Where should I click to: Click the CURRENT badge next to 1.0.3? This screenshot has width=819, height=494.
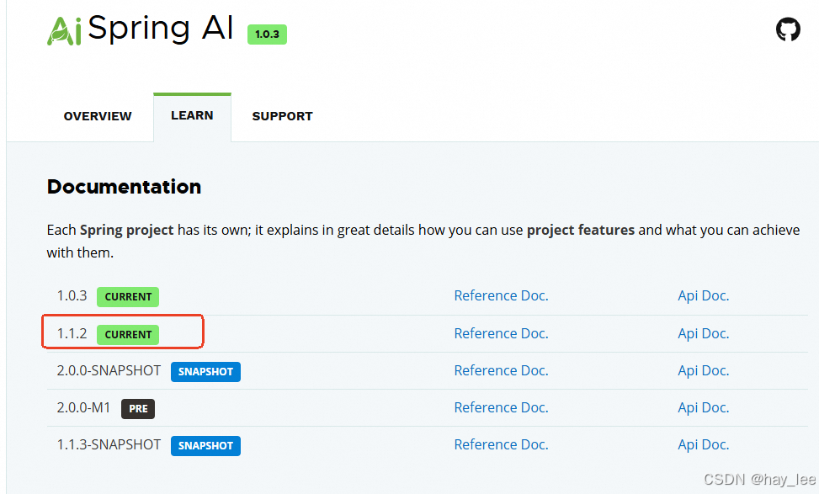[x=128, y=296]
